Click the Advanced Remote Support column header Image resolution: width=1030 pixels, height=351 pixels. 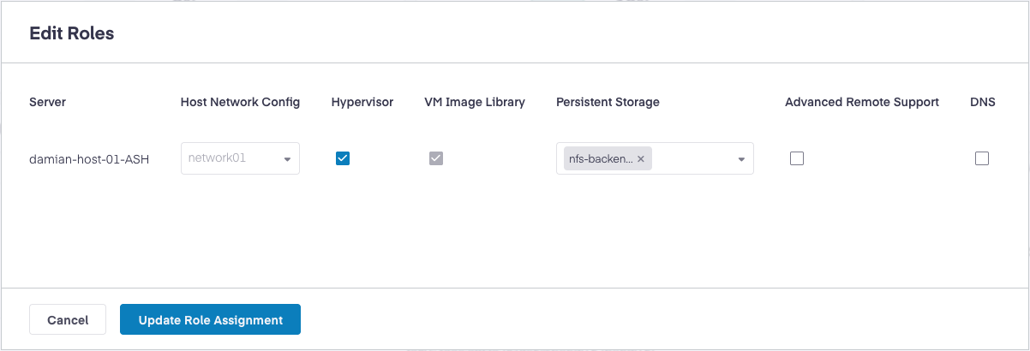[x=861, y=102]
